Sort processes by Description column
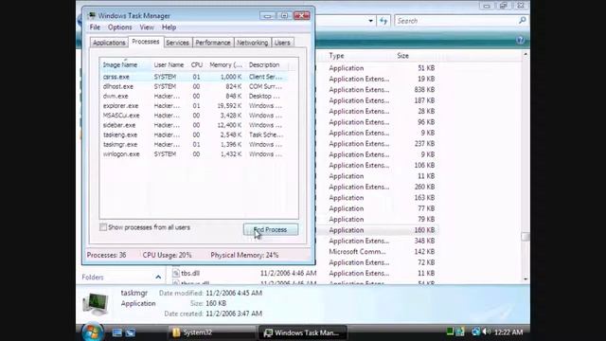Viewport: 606px width, 341px height. click(264, 65)
